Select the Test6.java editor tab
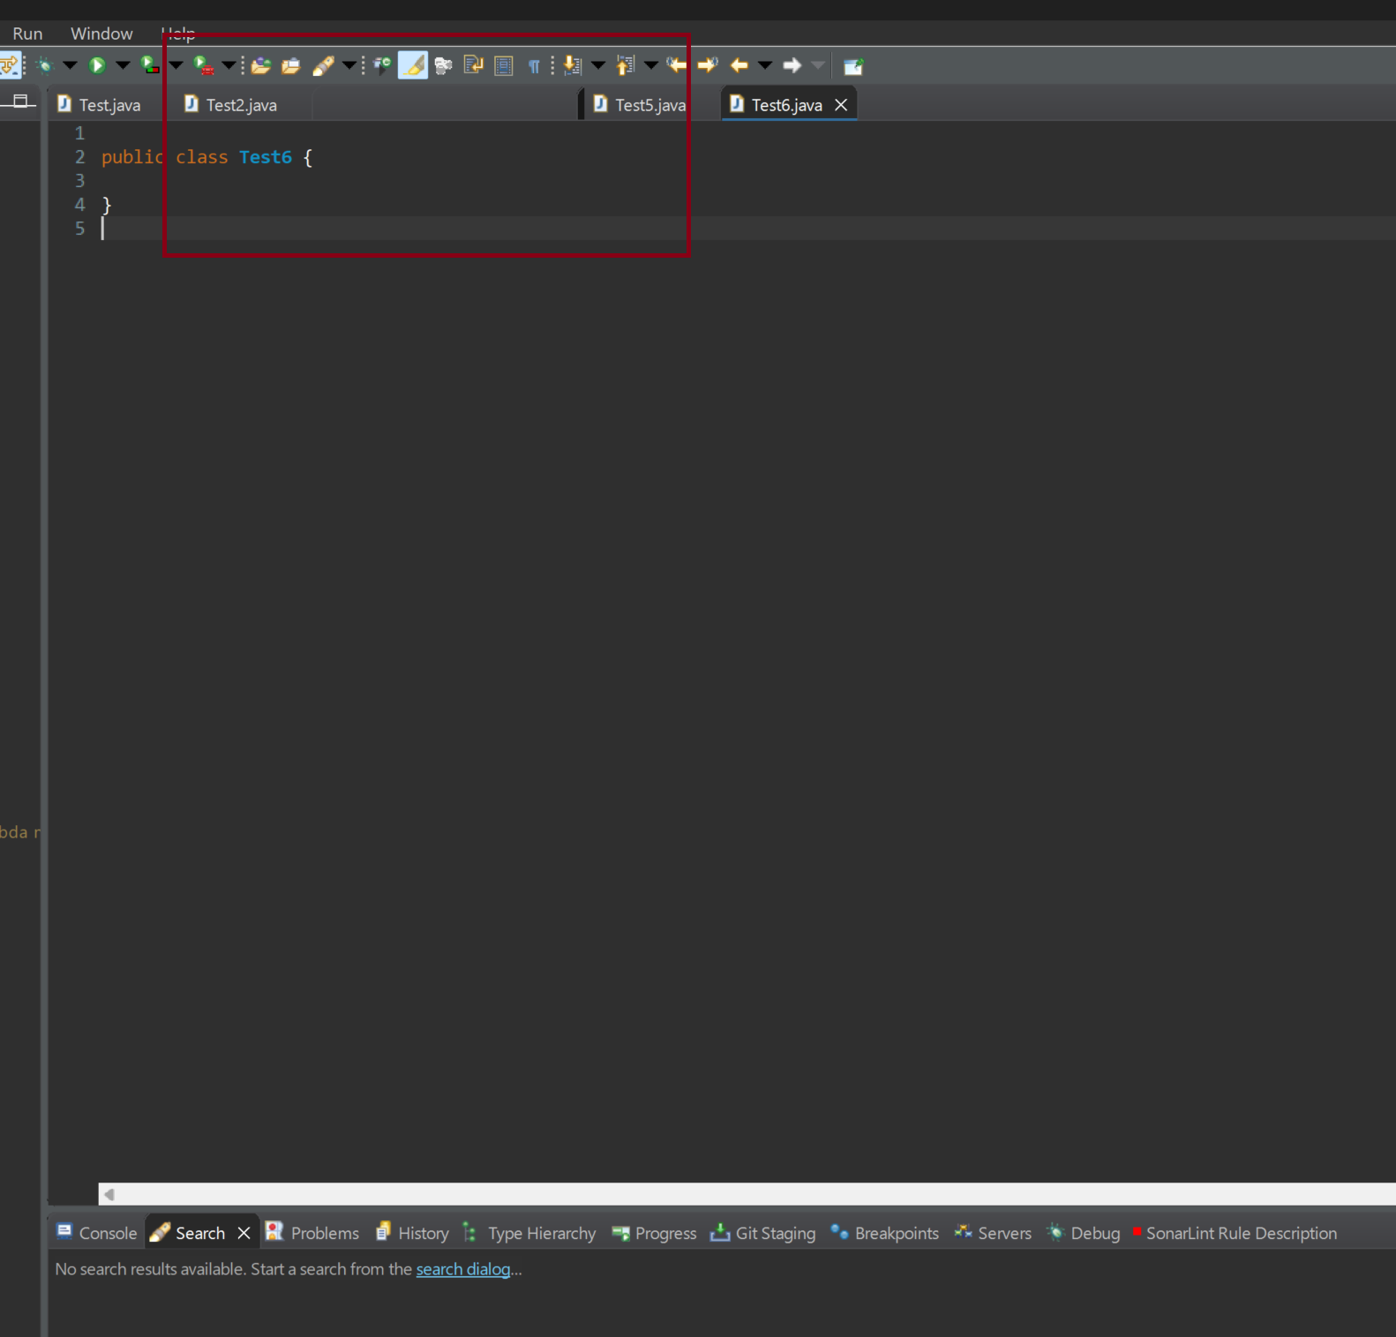Screen dimensions: 1396x1337 tap(786, 104)
